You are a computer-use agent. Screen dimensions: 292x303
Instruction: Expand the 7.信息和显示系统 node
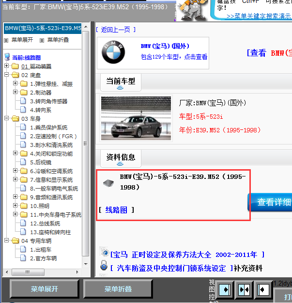[x=15, y=179]
